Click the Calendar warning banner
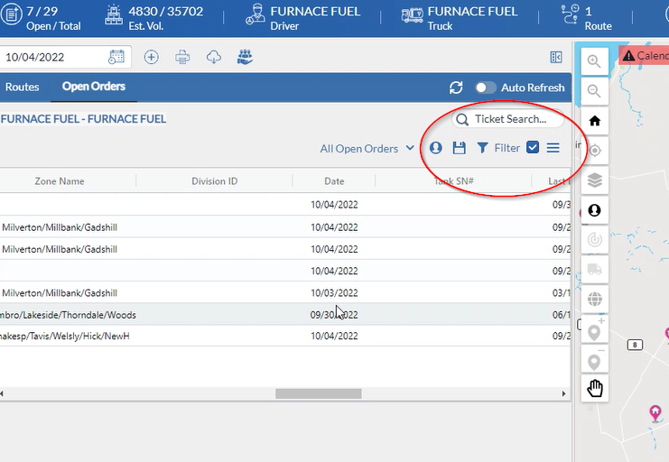This screenshot has height=462, width=669. coord(645,55)
